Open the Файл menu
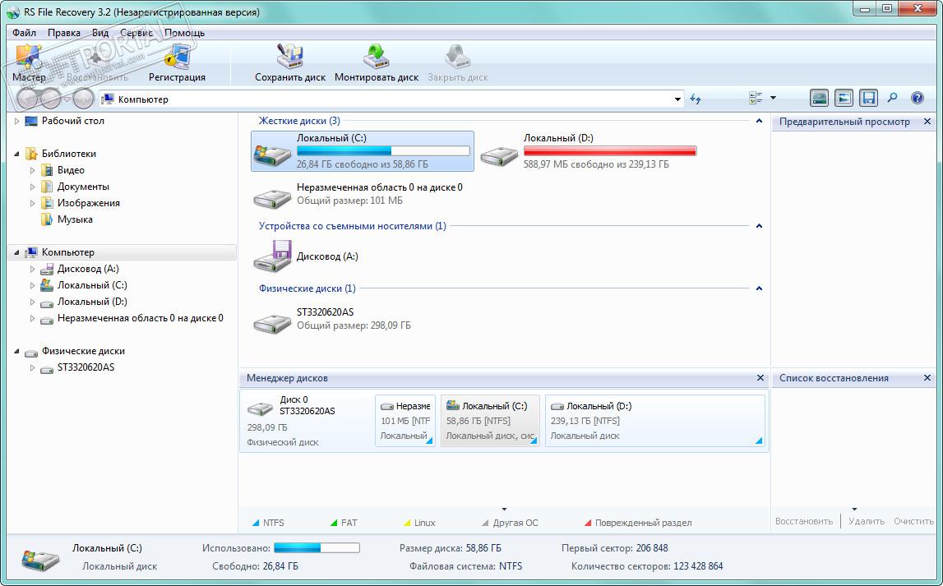The height and width of the screenshot is (586, 943). click(24, 32)
